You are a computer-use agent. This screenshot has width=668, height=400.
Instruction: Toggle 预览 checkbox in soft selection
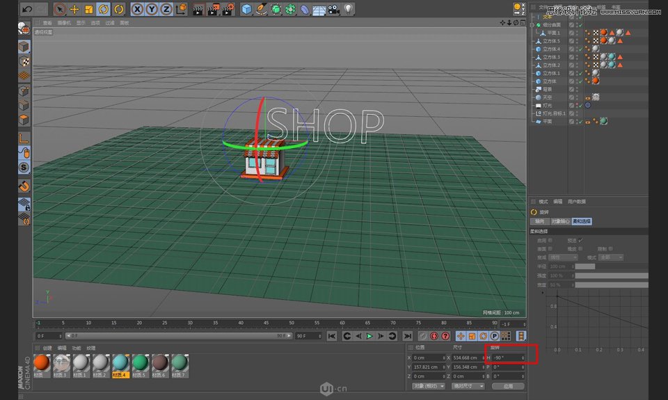(x=580, y=241)
